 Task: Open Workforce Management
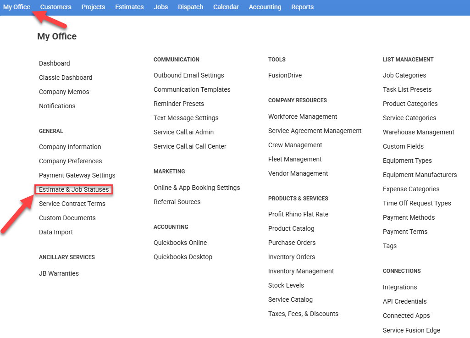[303, 116]
